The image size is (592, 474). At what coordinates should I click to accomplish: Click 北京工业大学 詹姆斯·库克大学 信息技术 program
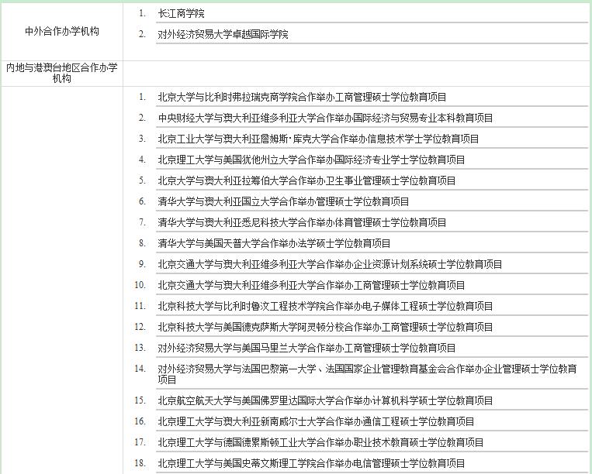[x=318, y=139]
